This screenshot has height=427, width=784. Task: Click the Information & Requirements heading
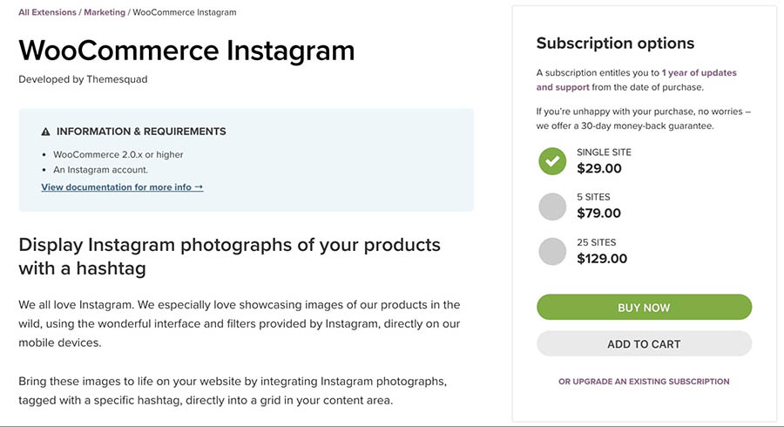click(141, 132)
